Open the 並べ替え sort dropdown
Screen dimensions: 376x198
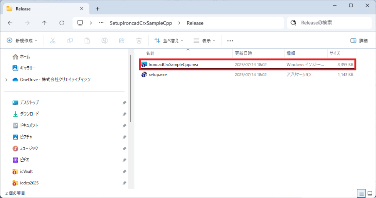pyautogui.click(x=169, y=41)
